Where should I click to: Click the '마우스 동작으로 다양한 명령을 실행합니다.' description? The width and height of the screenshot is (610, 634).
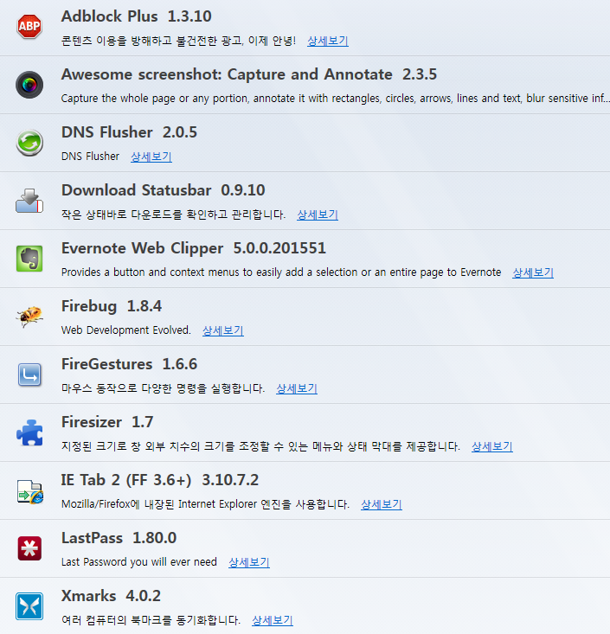coord(163,388)
